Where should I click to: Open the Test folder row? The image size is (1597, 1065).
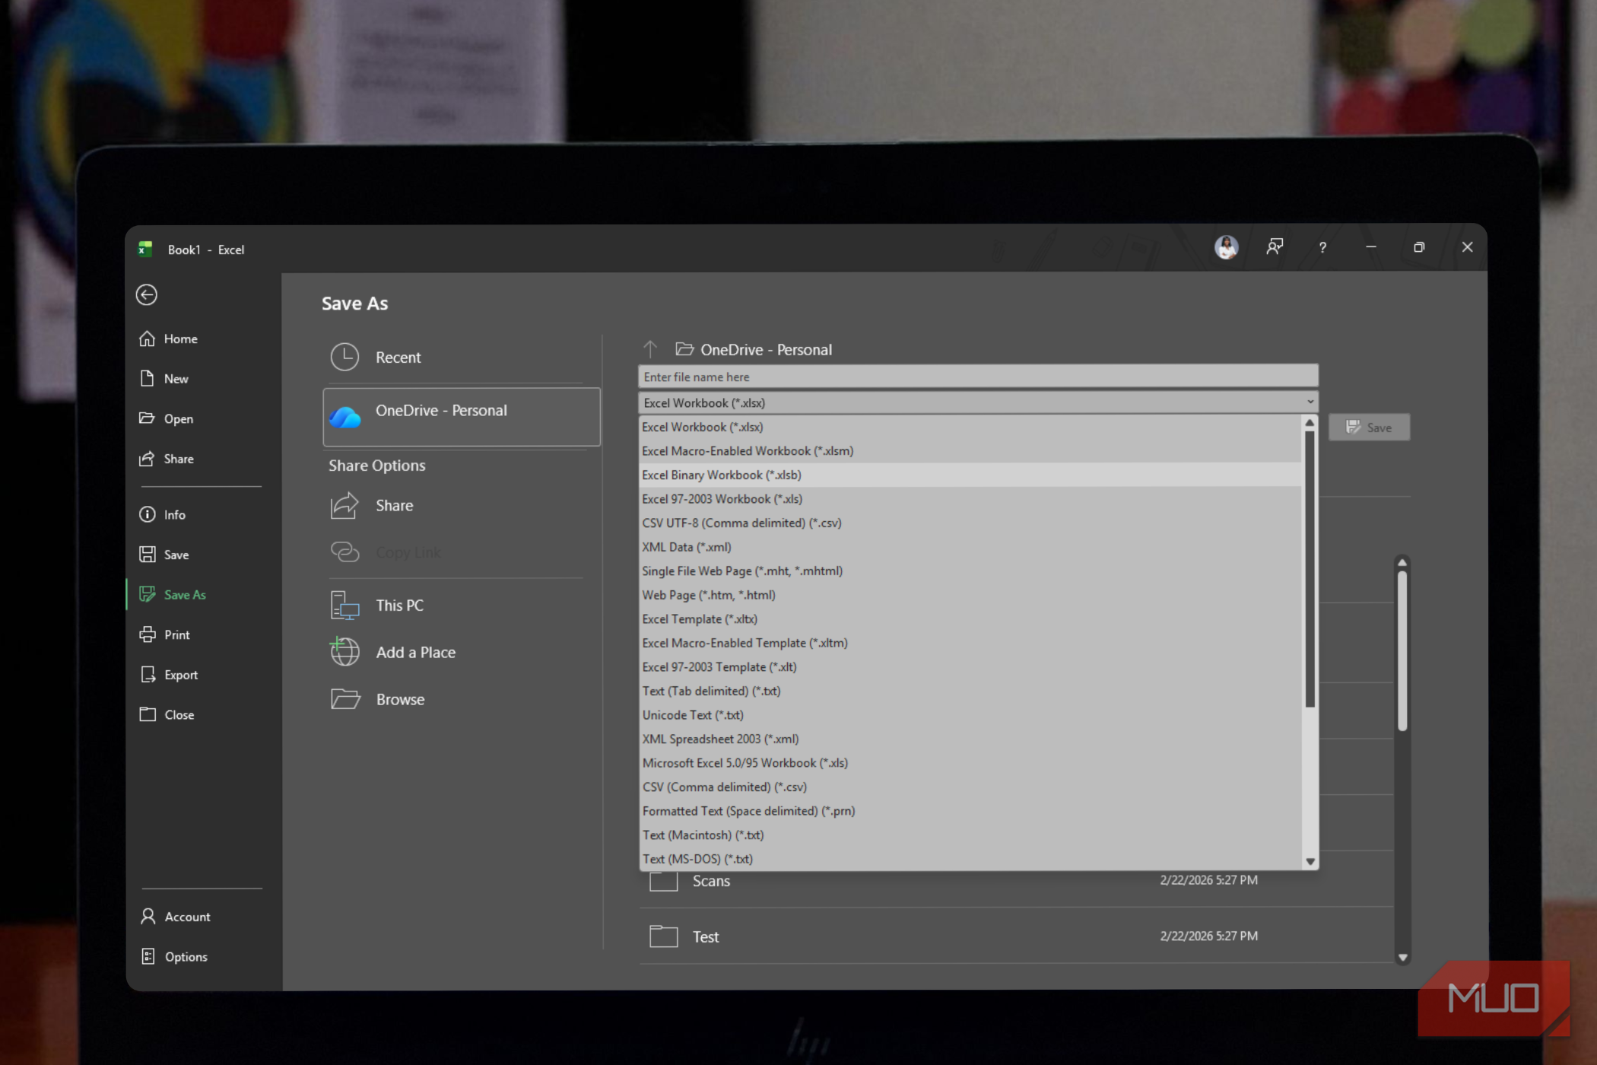pos(1016,936)
